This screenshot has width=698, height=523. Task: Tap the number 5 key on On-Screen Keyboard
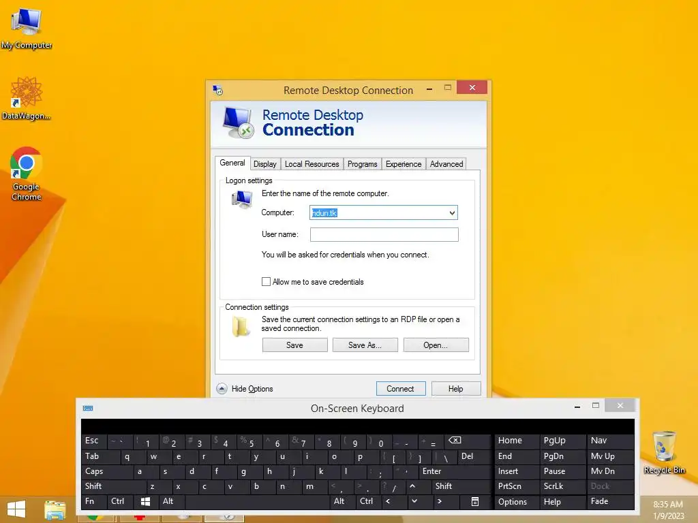click(x=249, y=441)
